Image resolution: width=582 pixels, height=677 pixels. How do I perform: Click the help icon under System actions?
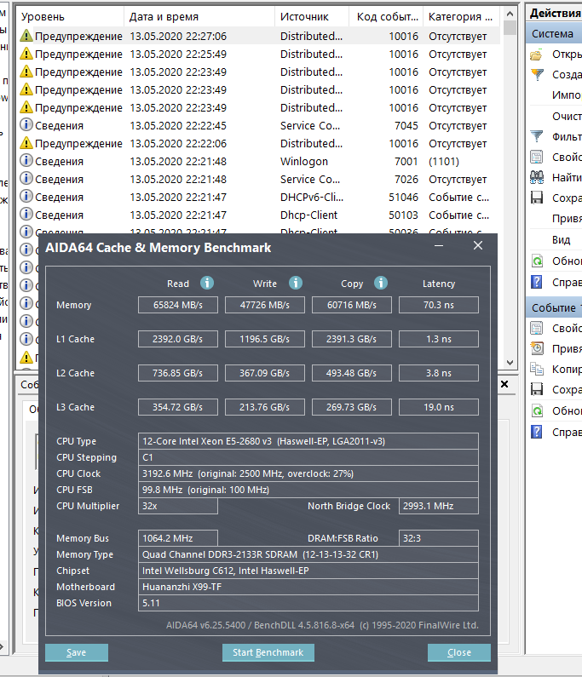pos(537,282)
